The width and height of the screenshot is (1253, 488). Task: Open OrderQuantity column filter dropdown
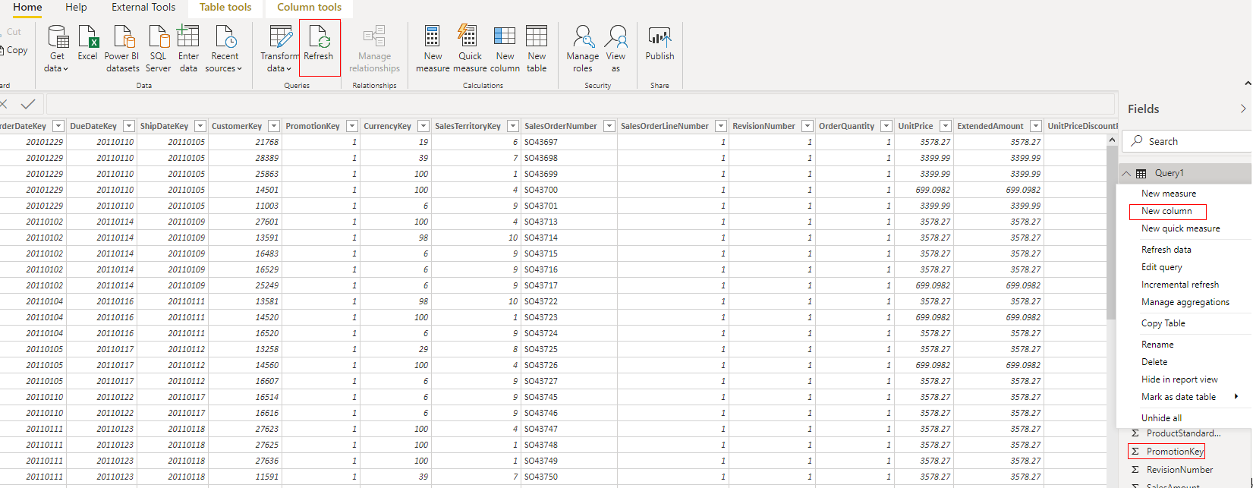coord(886,126)
